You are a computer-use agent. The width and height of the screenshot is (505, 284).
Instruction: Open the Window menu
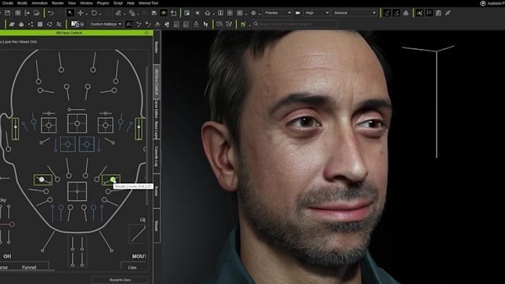(x=86, y=3)
